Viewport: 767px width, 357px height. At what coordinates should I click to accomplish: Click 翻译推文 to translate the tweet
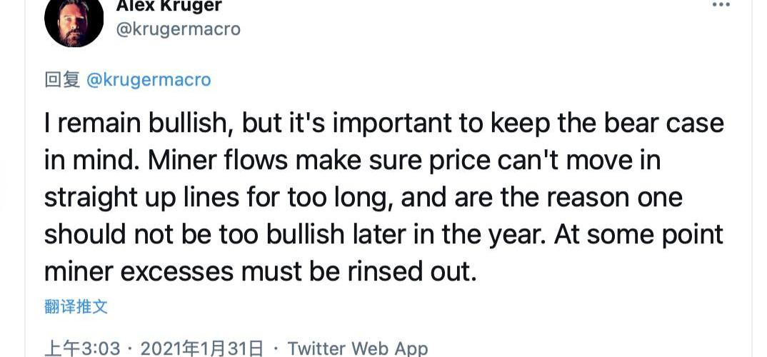tap(76, 307)
